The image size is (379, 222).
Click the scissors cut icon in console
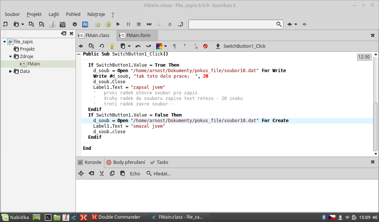(102, 173)
